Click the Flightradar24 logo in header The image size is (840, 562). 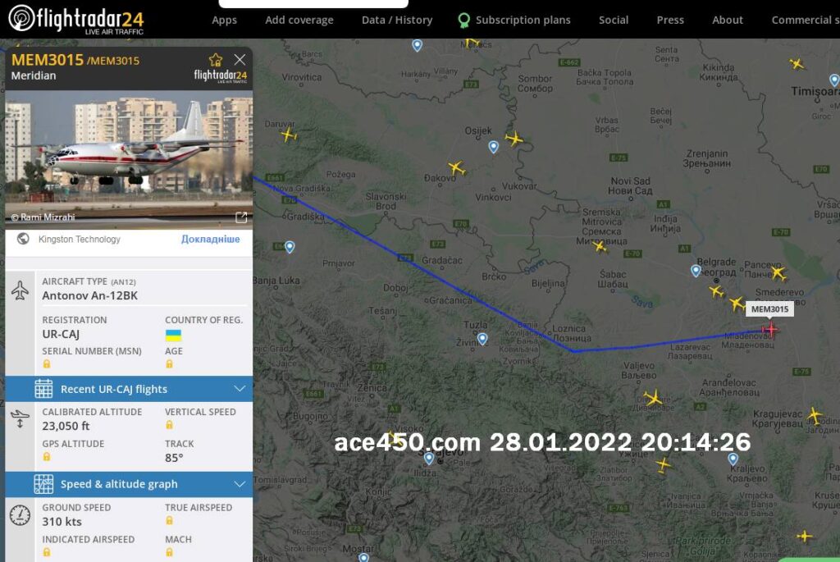75,18
